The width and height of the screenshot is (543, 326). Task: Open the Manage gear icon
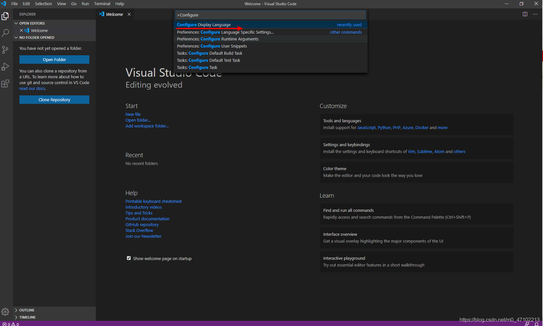tap(5, 312)
